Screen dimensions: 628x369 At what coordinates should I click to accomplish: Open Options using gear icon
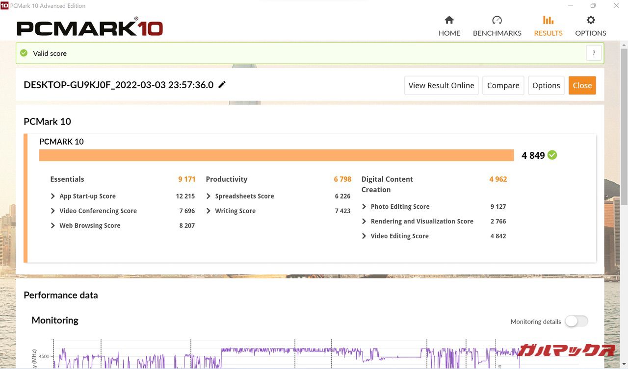click(591, 20)
